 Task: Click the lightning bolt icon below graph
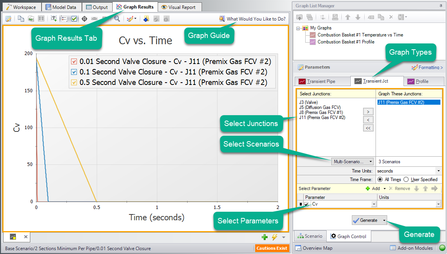(275, 237)
